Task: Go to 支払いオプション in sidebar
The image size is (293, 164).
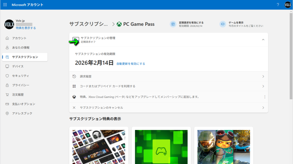Action: [24, 104]
